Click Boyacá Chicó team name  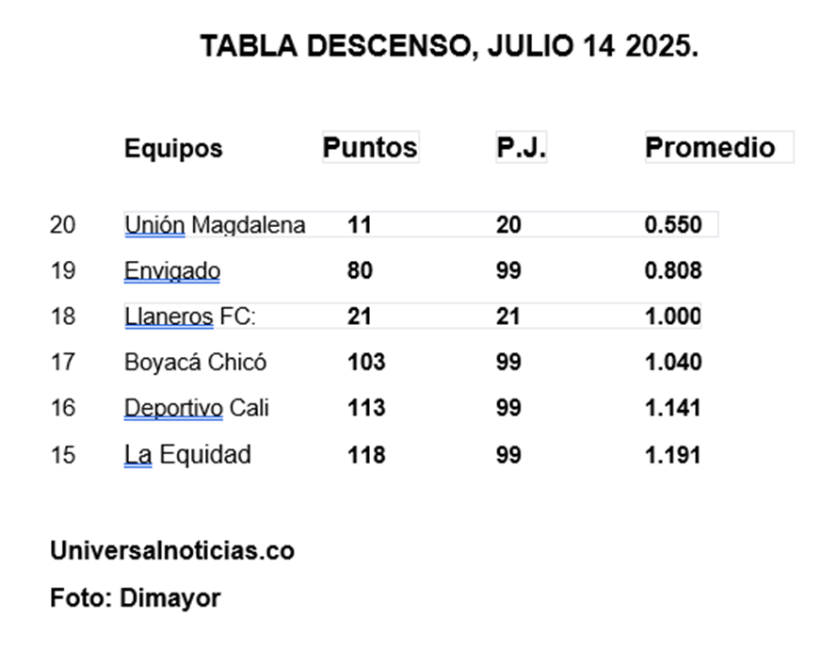pos(195,363)
